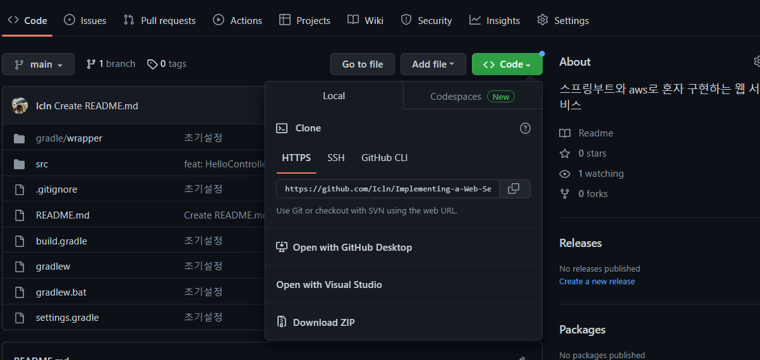The width and height of the screenshot is (760, 360).
Task: View the 1 branch link
Action: click(111, 64)
